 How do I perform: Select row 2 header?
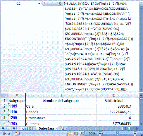(x=4, y=106)
